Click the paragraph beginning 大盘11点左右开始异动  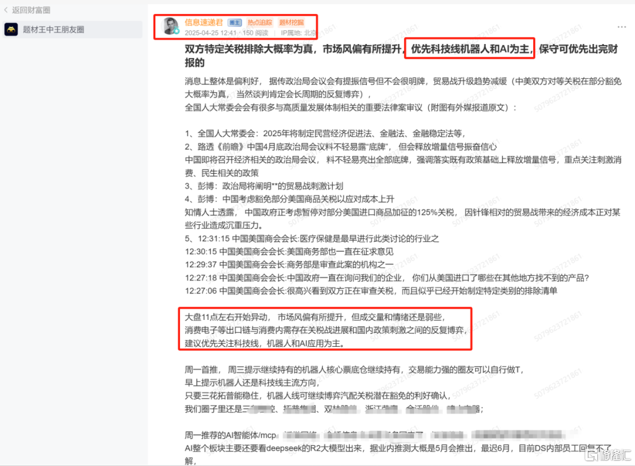click(326, 330)
